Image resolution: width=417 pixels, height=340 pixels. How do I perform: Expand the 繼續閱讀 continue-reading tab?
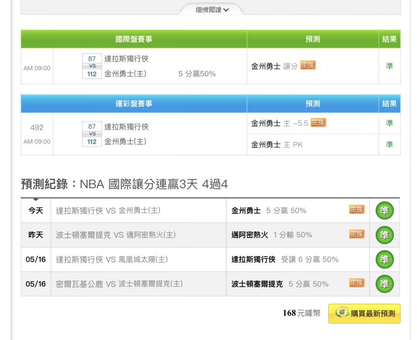point(212,10)
